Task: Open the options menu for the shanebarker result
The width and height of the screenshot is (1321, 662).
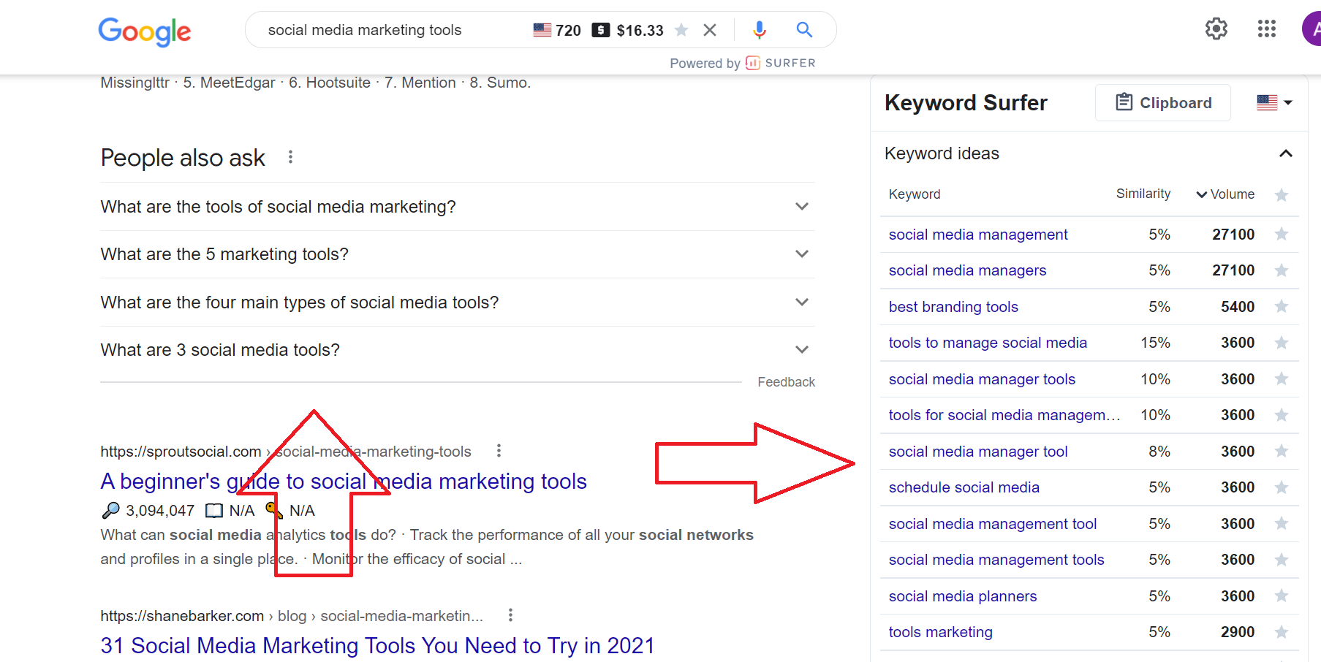Action: pyautogui.click(x=510, y=615)
